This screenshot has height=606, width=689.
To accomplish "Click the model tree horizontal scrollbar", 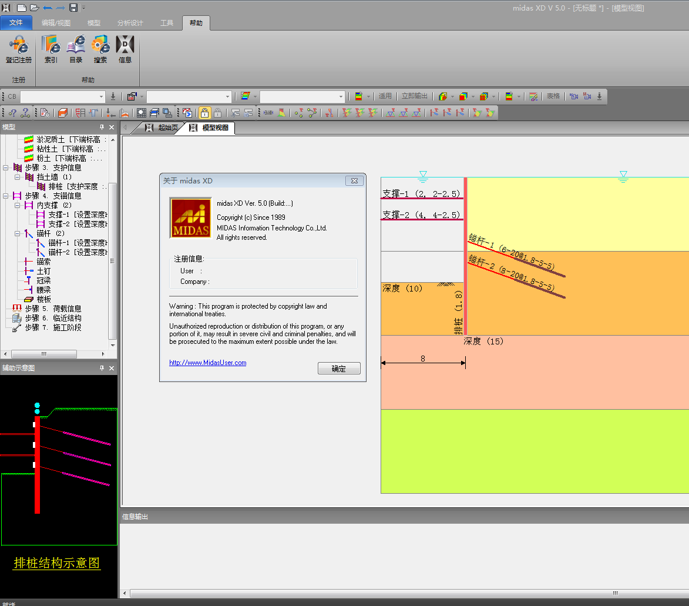I will [44, 354].
